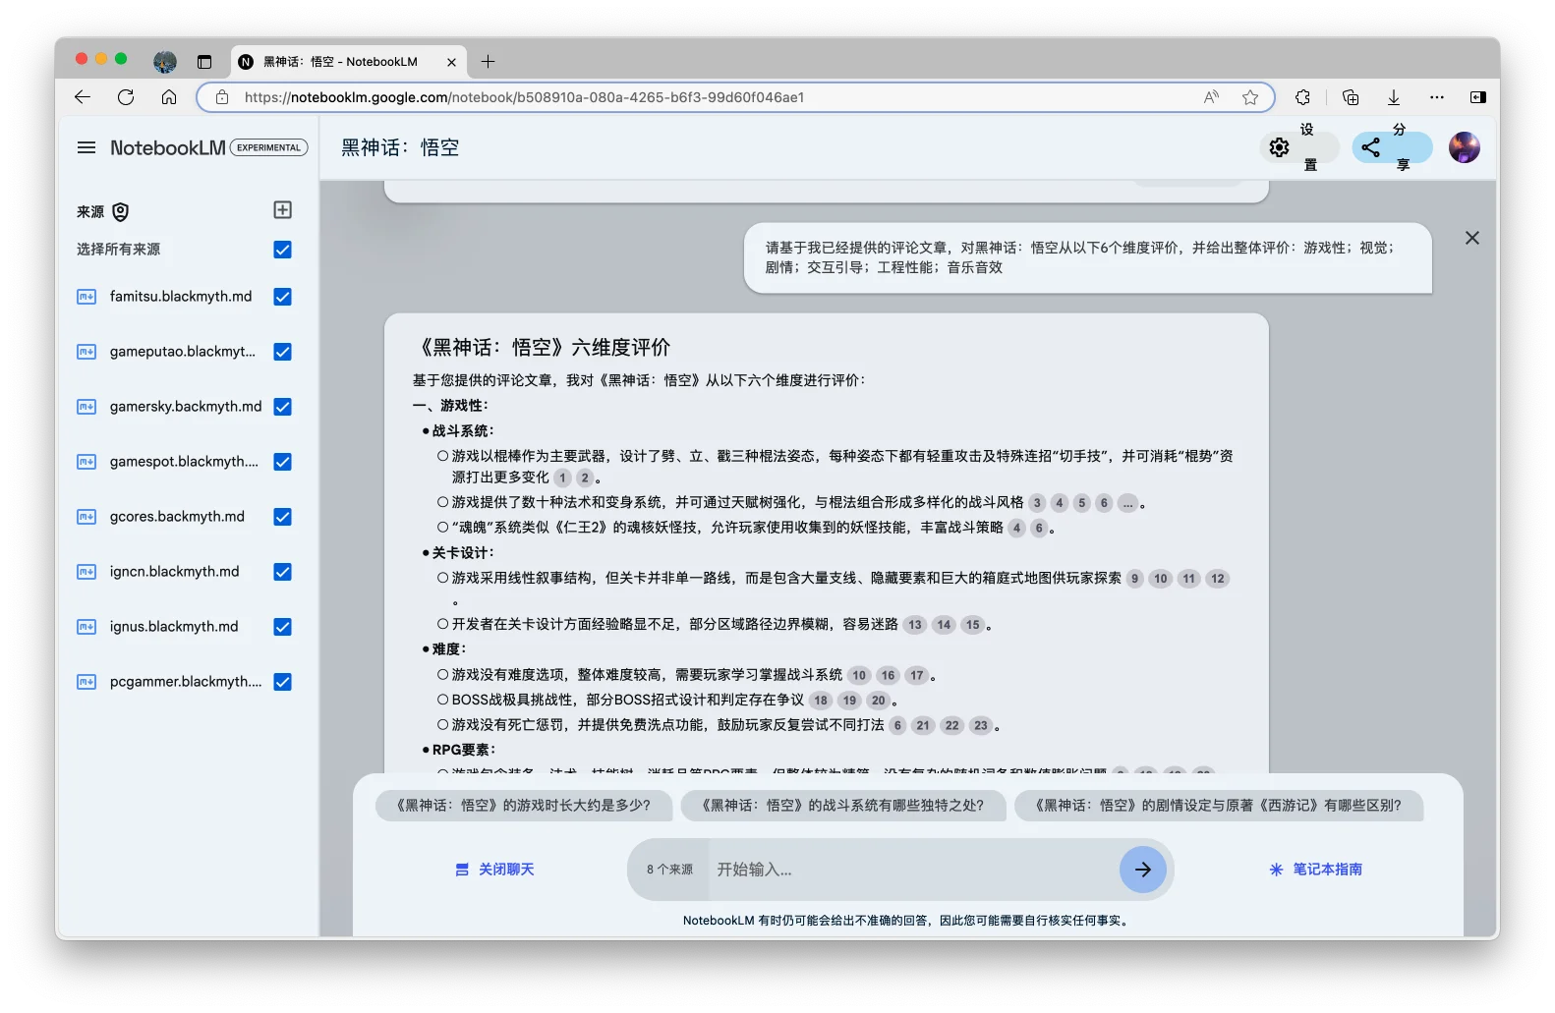Uncheck the pcgammer.blackmyth source checkbox
This screenshot has height=1013, width=1555.
tap(282, 682)
